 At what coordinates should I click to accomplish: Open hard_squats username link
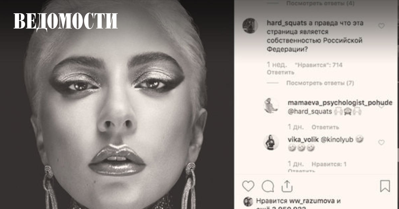287,23
